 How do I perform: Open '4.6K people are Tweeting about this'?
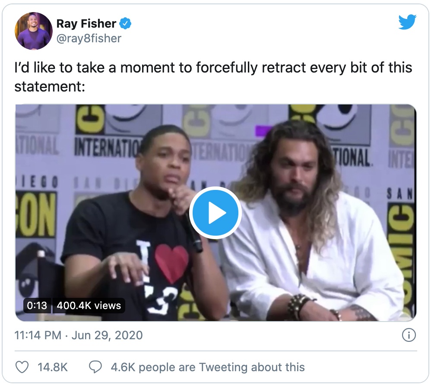(208, 367)
